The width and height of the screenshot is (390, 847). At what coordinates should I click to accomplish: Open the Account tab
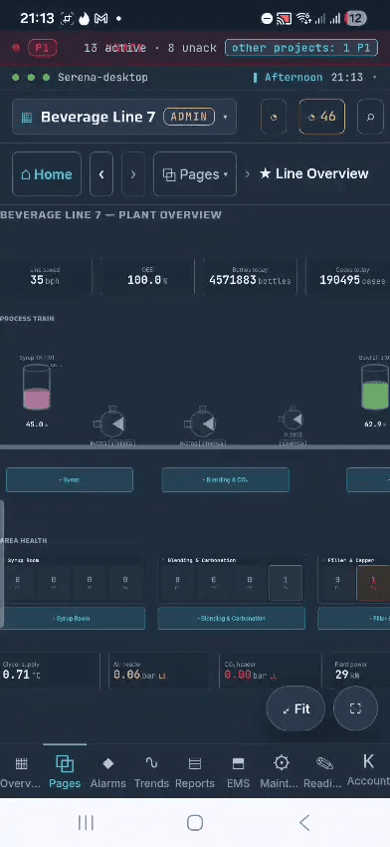(x=368, y=770)
